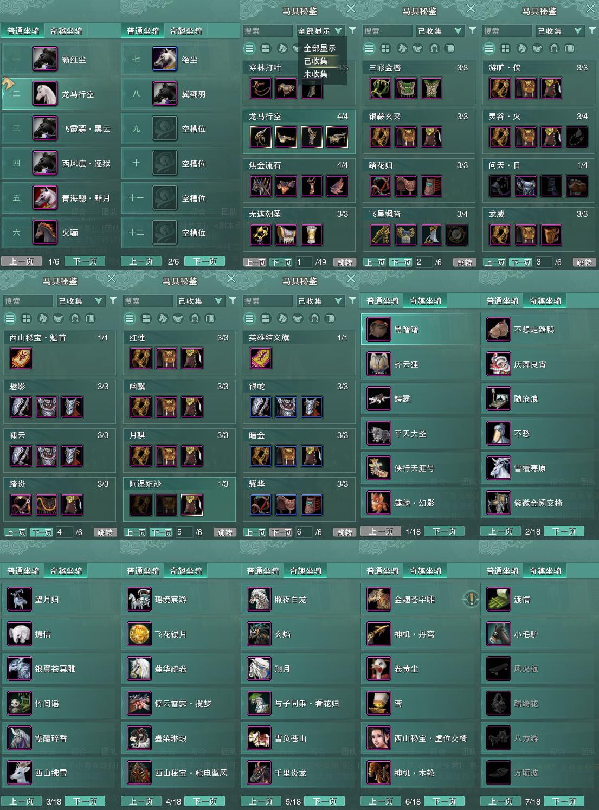Choose 已收集 in the open filter list

pyautogui.click(x=316, y=61)
